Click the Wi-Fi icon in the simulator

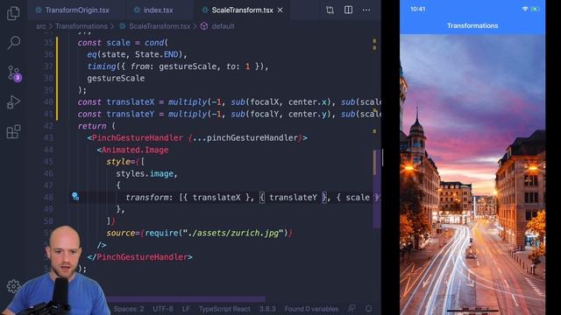point(525,9)
